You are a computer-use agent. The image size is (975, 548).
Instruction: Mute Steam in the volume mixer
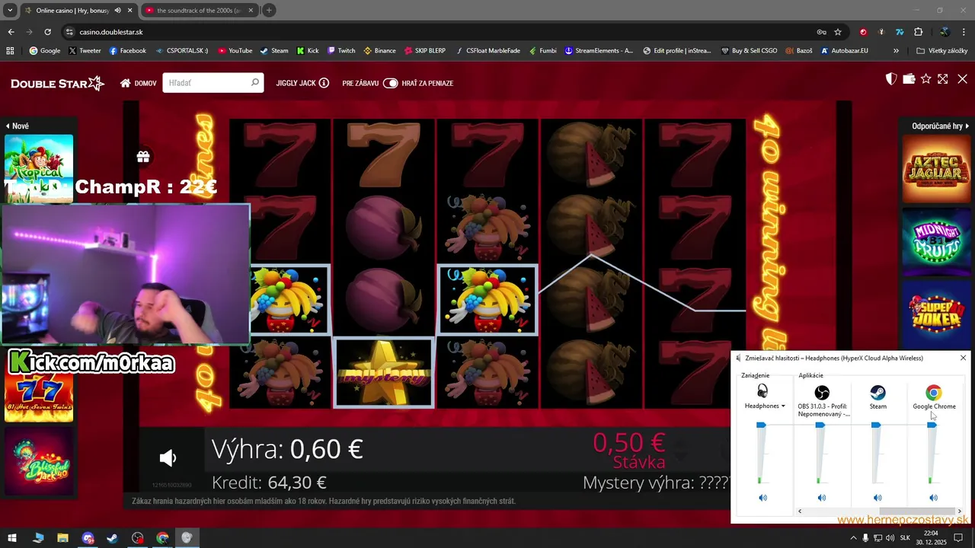point(877,498)
